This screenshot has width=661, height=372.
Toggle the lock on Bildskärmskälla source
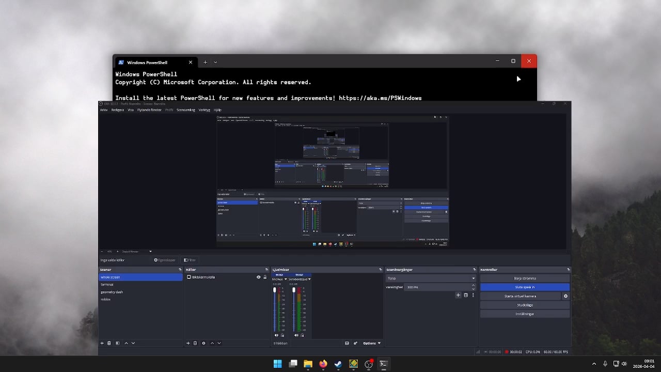tap(265, 277)
